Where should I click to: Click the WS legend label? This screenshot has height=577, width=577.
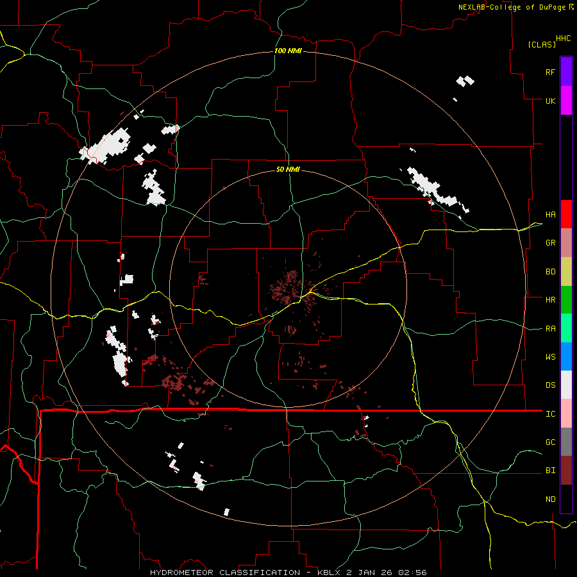(550, 357)
